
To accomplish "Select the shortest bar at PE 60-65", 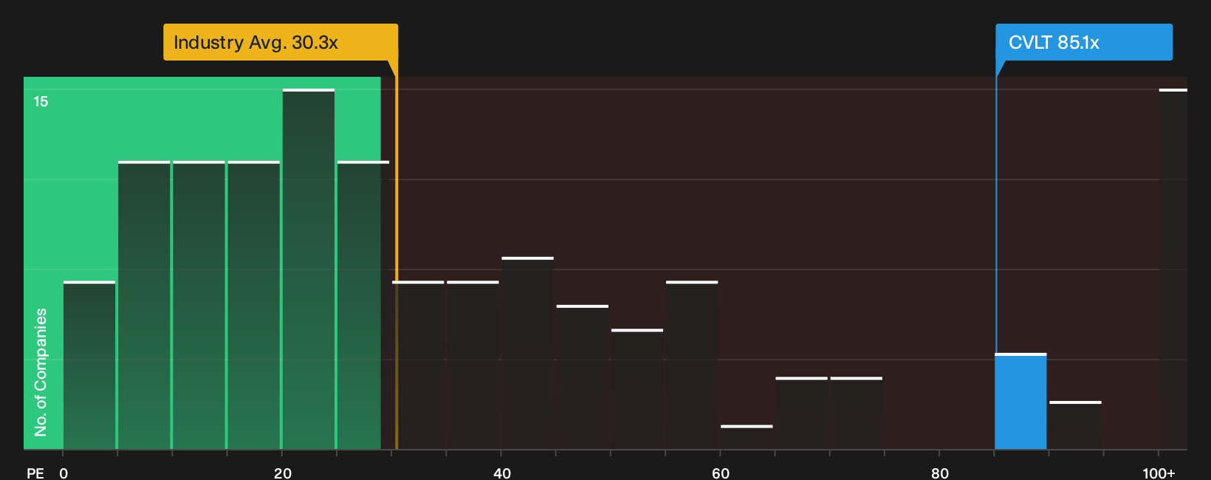I will [747, 437].
